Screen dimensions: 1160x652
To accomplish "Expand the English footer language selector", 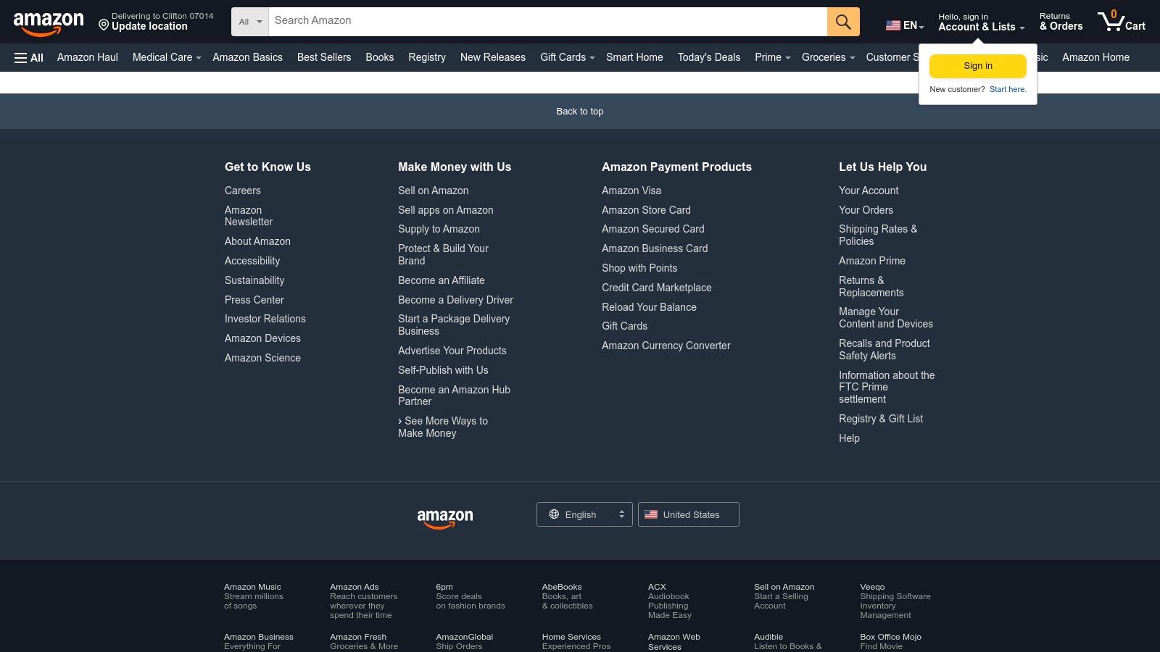I will pyautogui.click(x=584, y=514).
